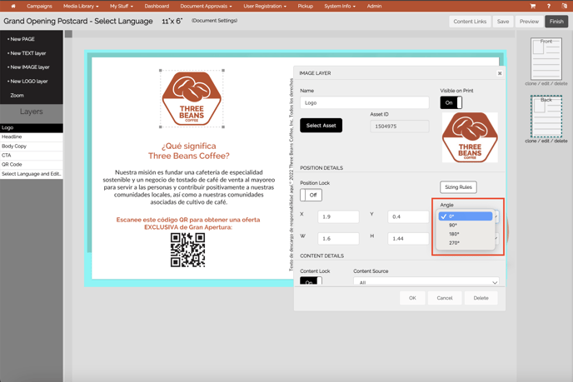Viewport: 573px width, 382px height.
Task: Click the W width field
Action: click(338, 239)
